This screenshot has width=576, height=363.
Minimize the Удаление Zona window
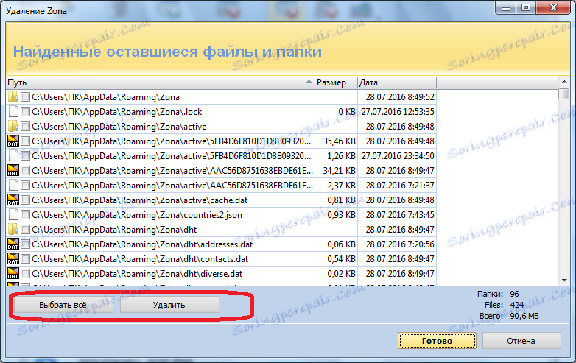pos(506,7)
